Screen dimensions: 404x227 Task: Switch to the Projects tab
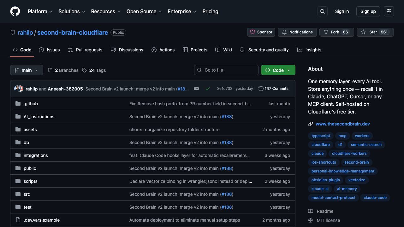pyautogui.click(x=195, y=50)
